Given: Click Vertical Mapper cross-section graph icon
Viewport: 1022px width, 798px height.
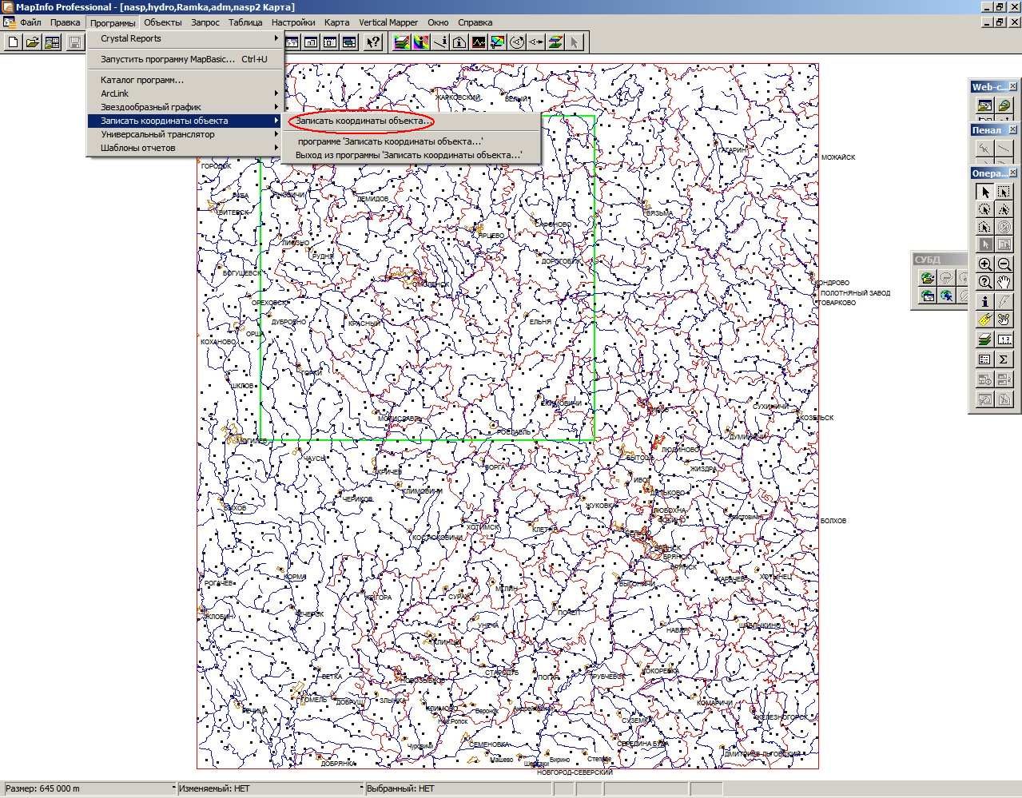Looking at the screenshot, I should (x=479, y=42).
